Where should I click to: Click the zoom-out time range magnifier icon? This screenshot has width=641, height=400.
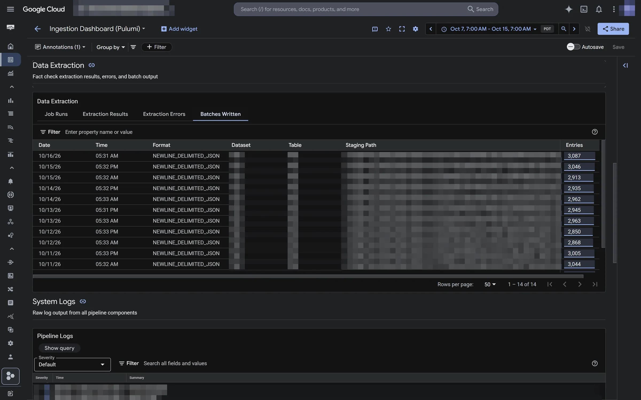point(564,29)
